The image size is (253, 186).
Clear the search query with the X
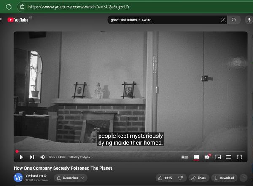[223, 20]
